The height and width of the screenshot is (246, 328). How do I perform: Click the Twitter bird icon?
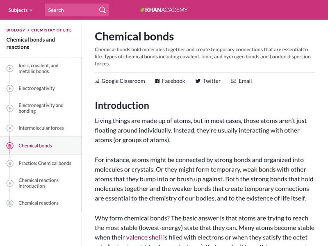(x=198, y=81)
